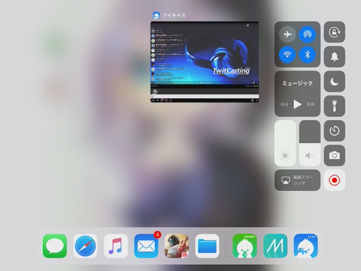Viewport: 361px width, 271px height.
Task: Play music in ミュージック widget
Action: click(x=297, y=104)
